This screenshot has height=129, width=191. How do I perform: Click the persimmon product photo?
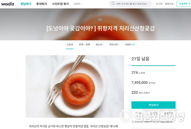pos(75,86)
